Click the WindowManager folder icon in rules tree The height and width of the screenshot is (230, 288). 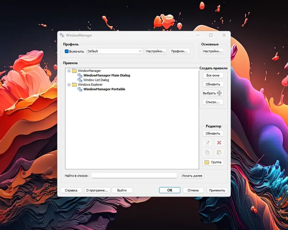[75, 70]
